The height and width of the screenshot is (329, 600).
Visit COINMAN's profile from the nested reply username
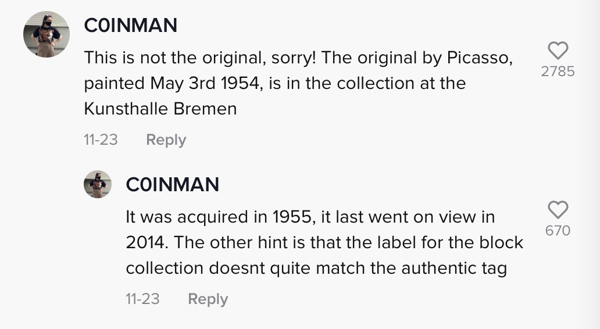pos(172,185)
